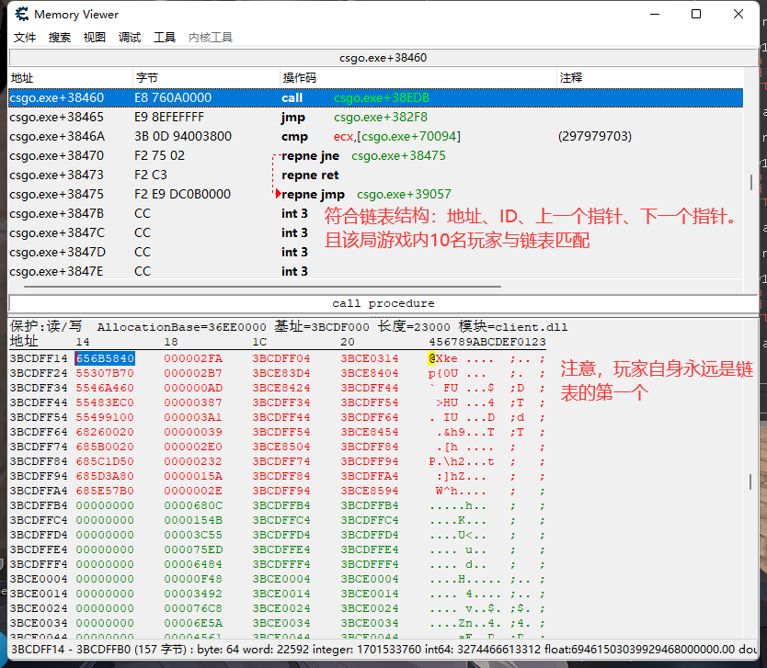The width and height of the screenshot is (767, 668).
Task: Select hex value 5546A460
Action: point(105,388)
